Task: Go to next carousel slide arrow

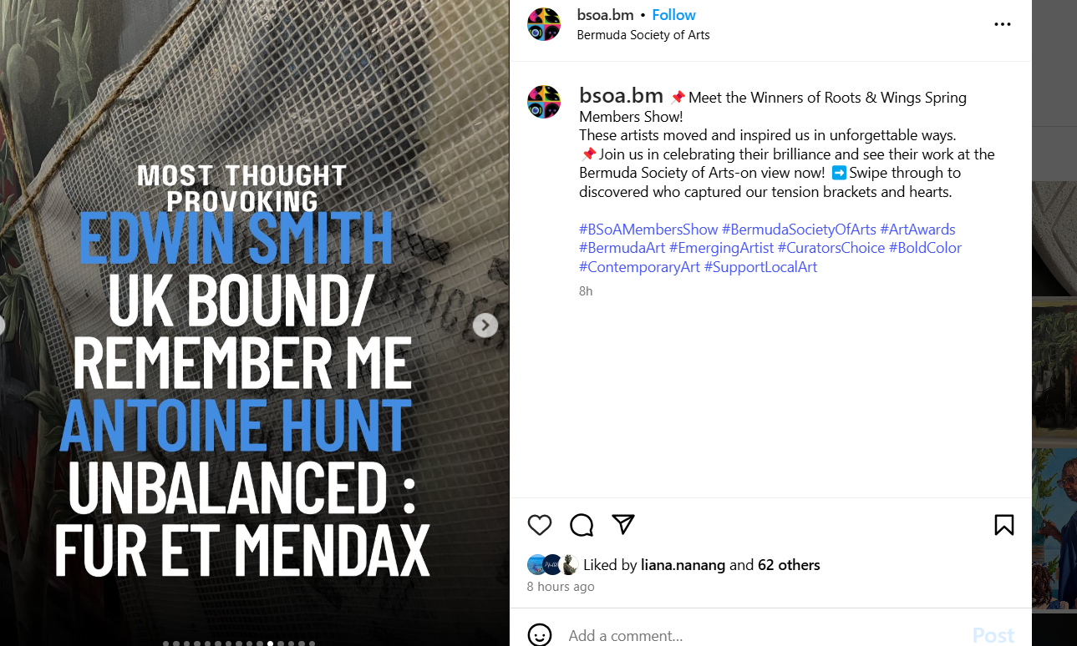Action: 485,326
